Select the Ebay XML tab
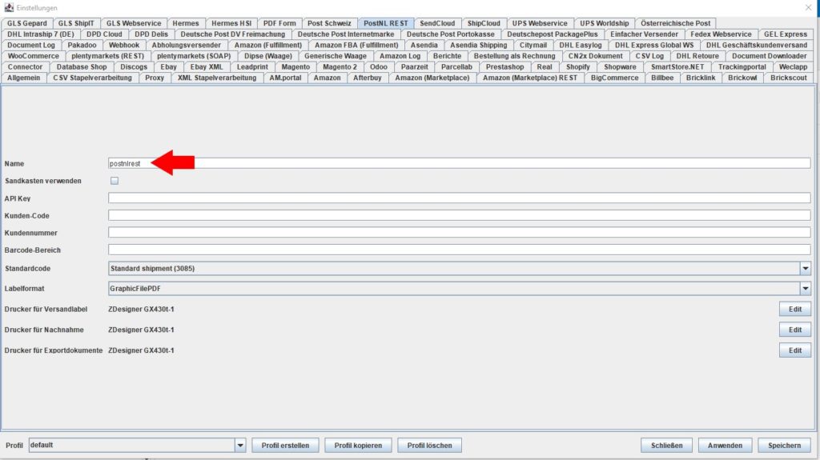 coord(206,67)
